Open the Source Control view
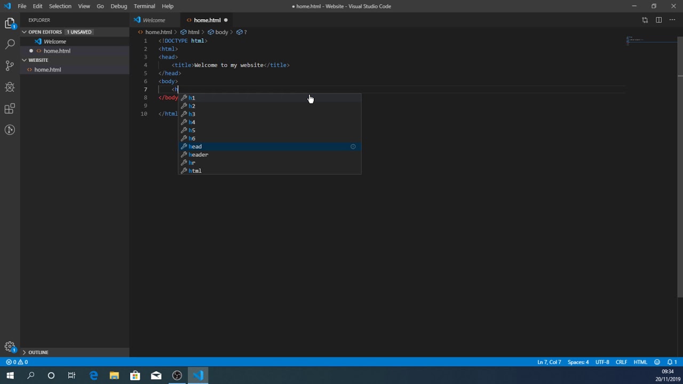Screen dimensions: 683x384 click(x=10, y=66)
